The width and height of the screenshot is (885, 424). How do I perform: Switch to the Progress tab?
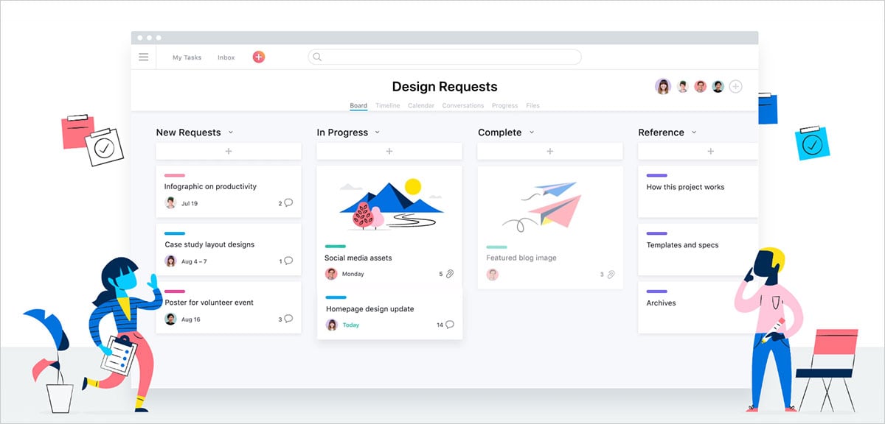tap(504, 106)
